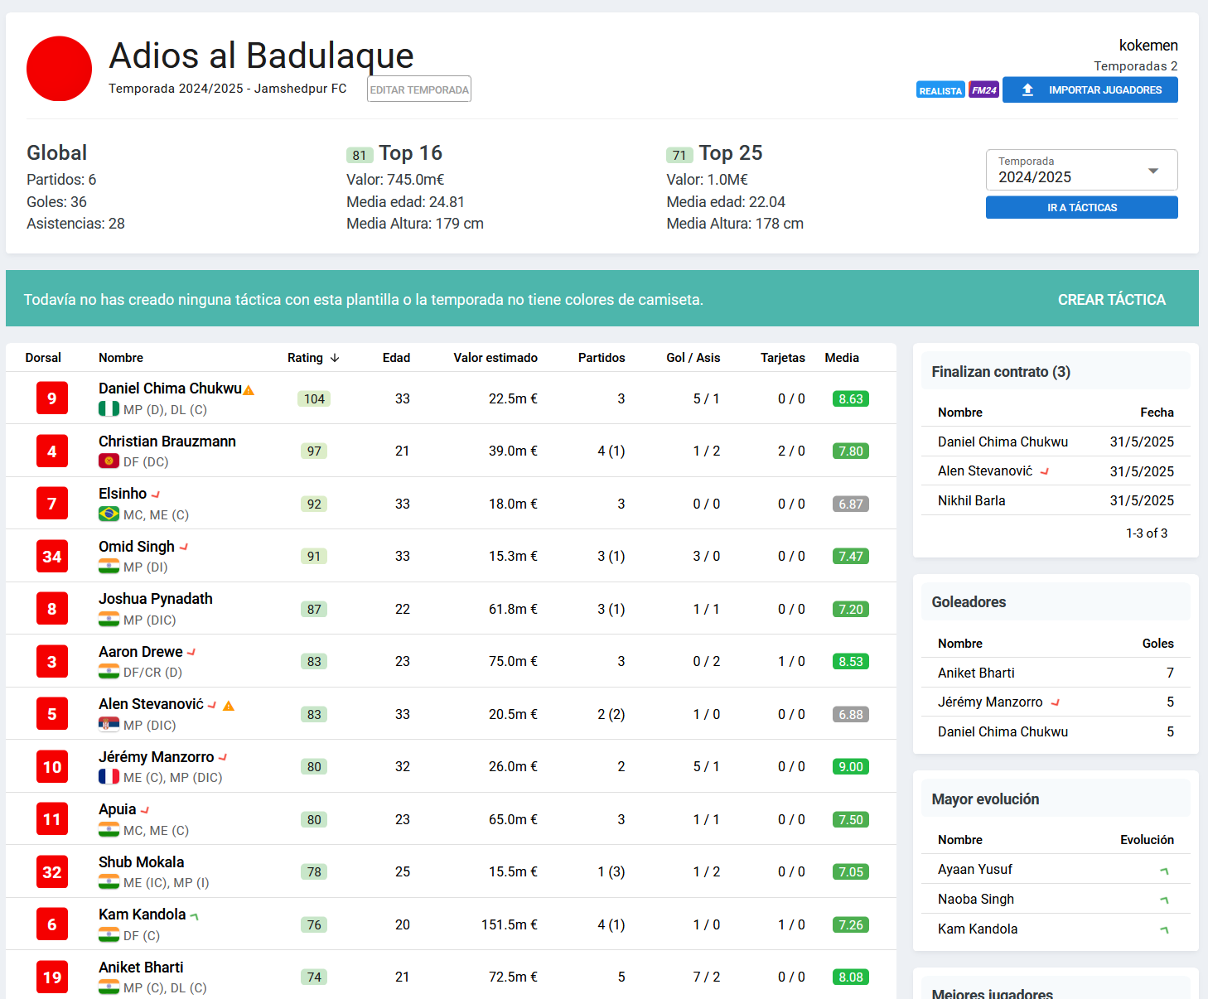
Task: Click the Crear Táctica button
Action: [x=1111, y=299]
